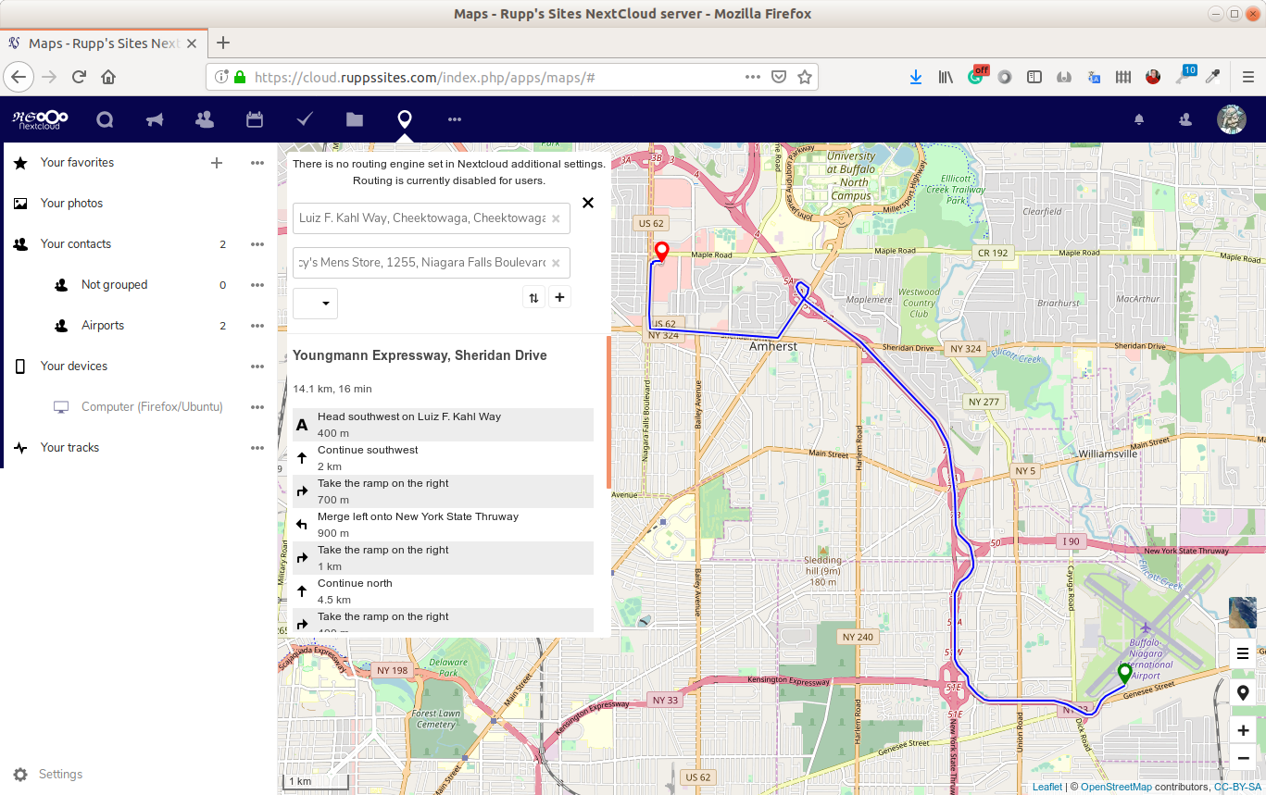Image resolution: width=1266 pixels, height=795 pixels.
Task: Click the Leaflet attribution link
Action: pos(1047,787)
